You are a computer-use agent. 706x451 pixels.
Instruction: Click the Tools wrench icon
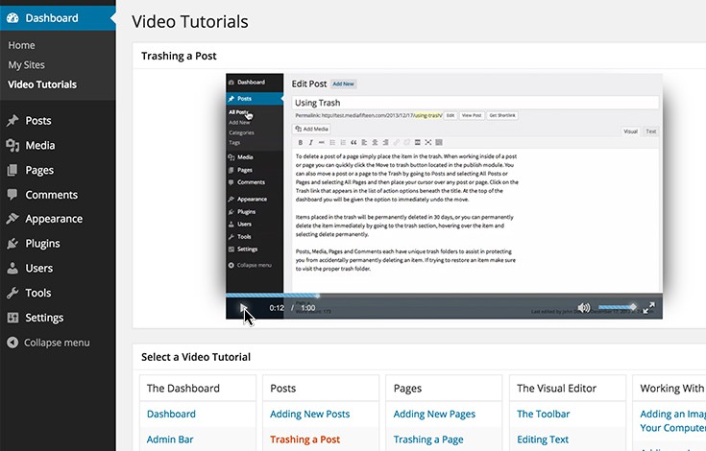click(12, 293)
